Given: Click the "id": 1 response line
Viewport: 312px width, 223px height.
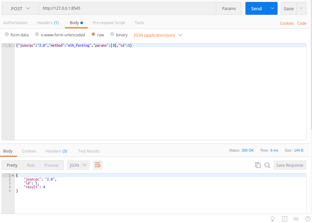Looking at the screenshot, I should 32,183.
